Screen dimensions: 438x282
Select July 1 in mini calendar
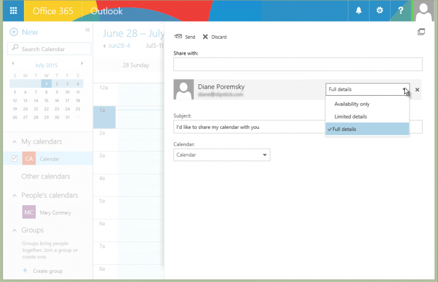46,84
